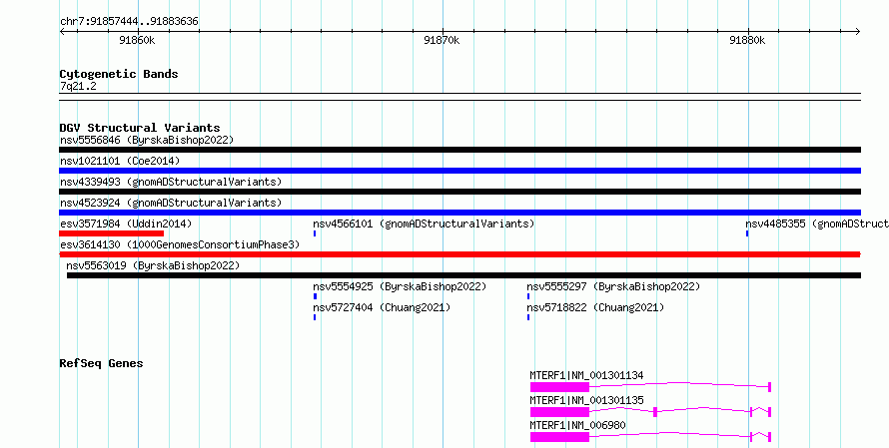
Task: Select the nsv1021101 (Coe2014) blue bar
Action: coord(459,171)
